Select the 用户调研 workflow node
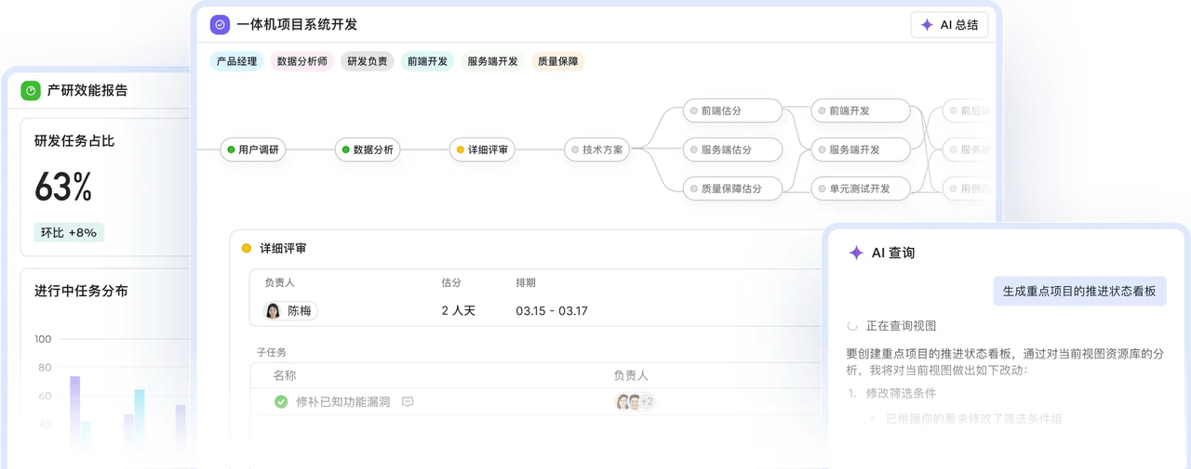Image resolution: width=1191 pixels, height=469 pixels. coord(253,150)
